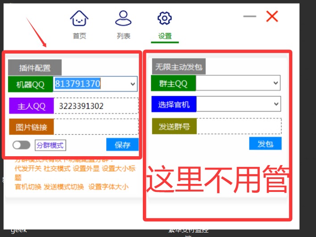Select the 设置 gear icon

tap(165, 19)
